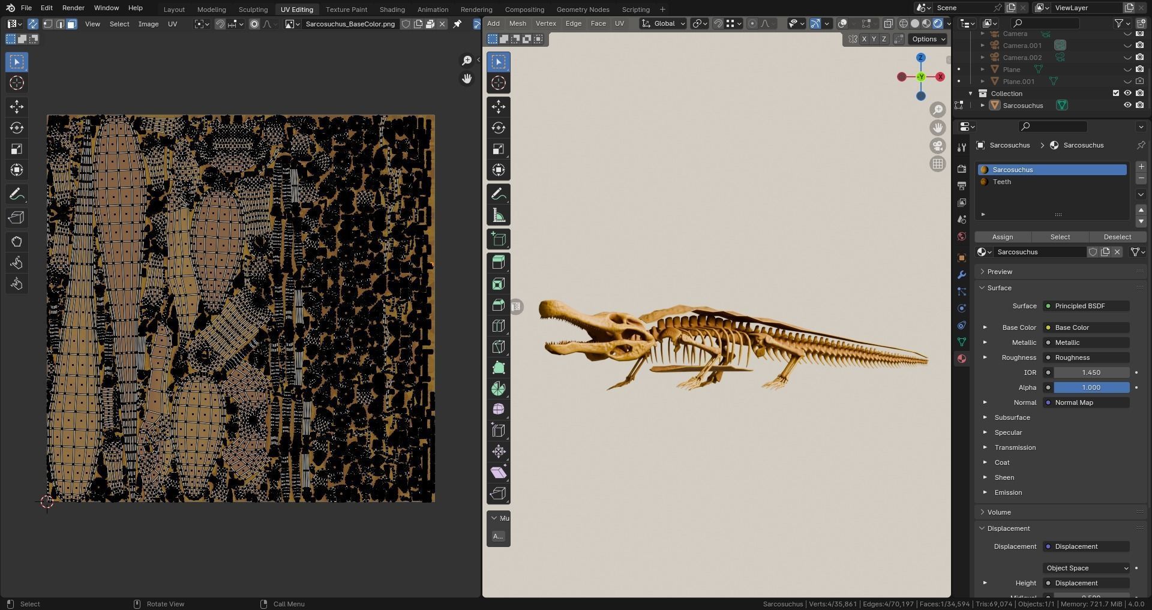Activate the Smooth tool

498,410
